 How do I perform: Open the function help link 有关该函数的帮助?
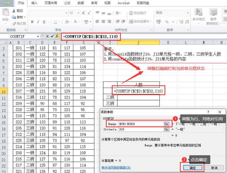coord(116,167)
